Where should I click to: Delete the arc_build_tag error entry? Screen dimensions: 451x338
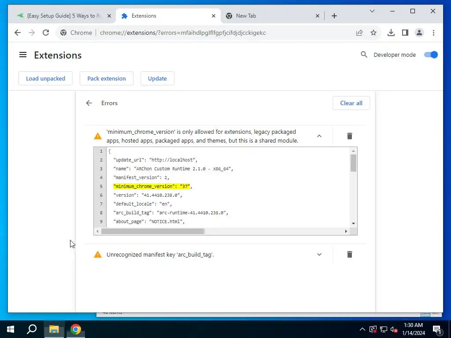(349, 254)
